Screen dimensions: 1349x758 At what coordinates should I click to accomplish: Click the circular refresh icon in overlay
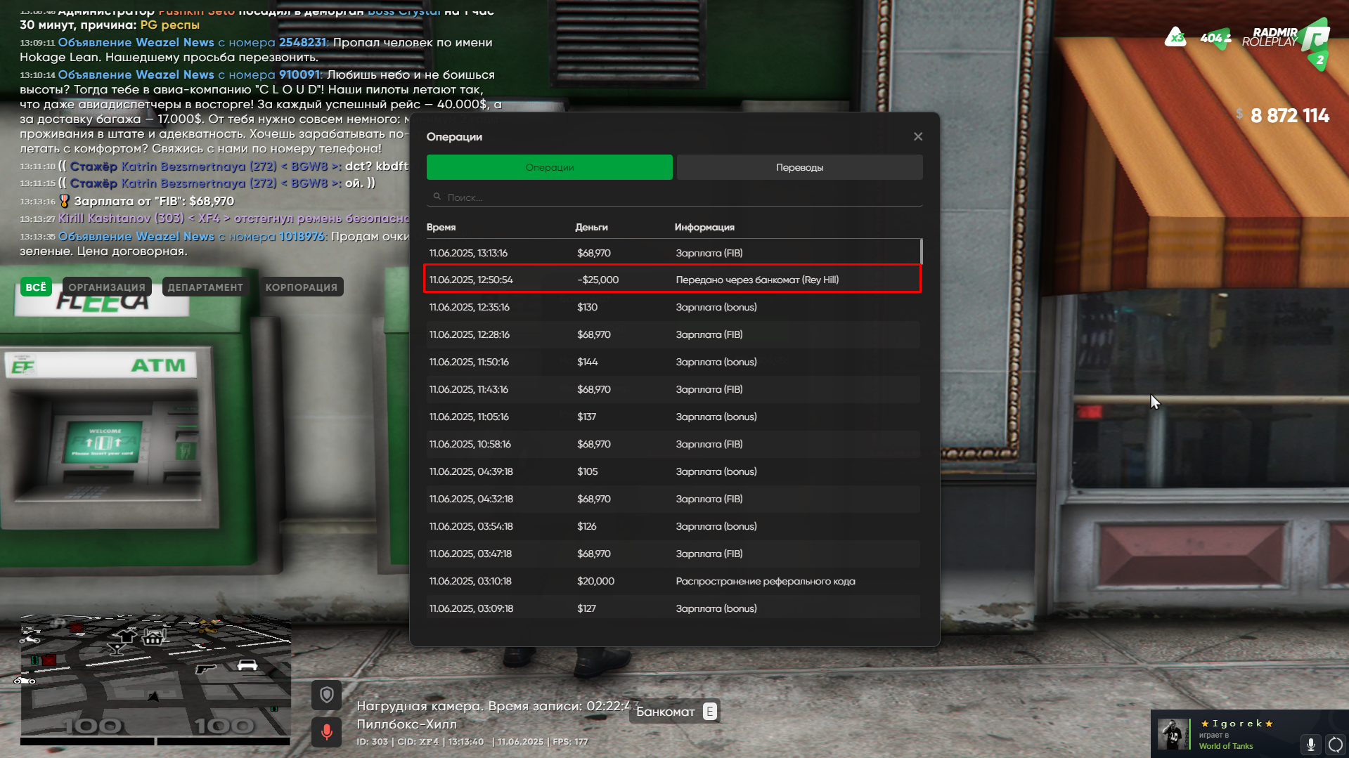point(1335,744)
